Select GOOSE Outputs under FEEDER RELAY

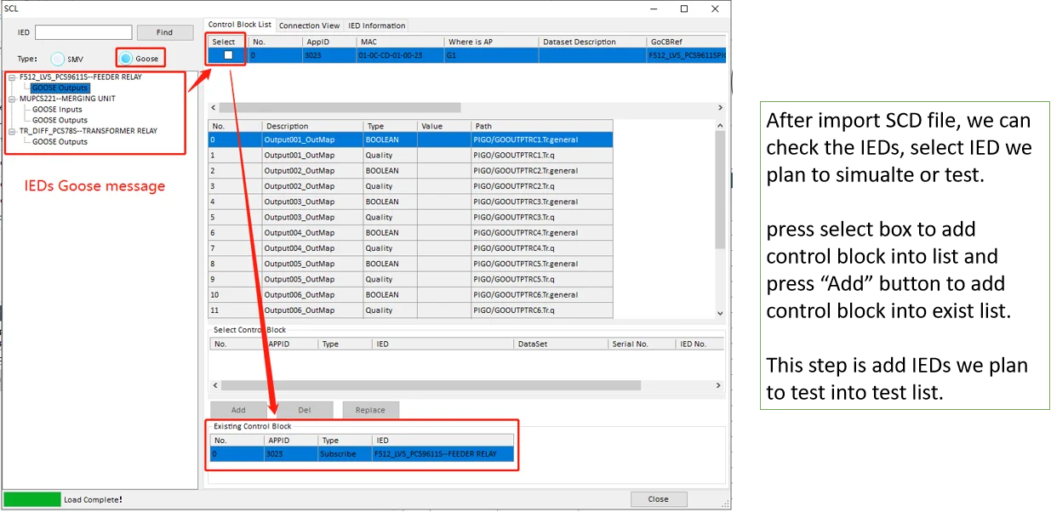tap(60, 88)
